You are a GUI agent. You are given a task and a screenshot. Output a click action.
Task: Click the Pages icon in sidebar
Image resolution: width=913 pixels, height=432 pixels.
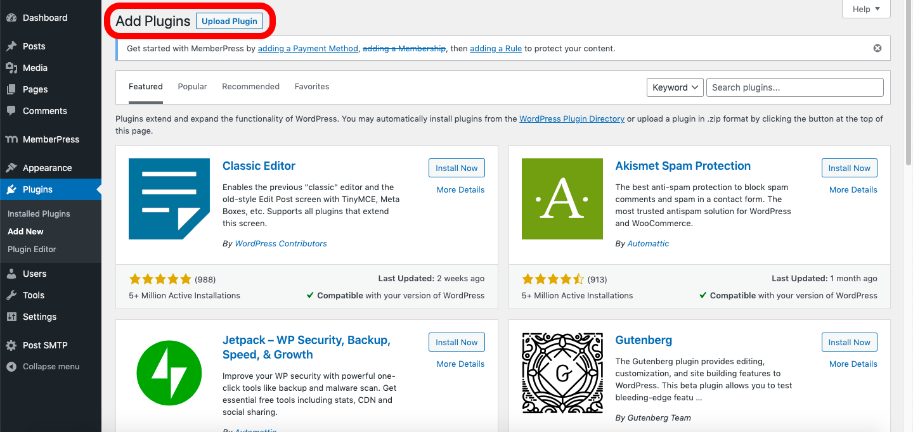click(x=11, y=89)
